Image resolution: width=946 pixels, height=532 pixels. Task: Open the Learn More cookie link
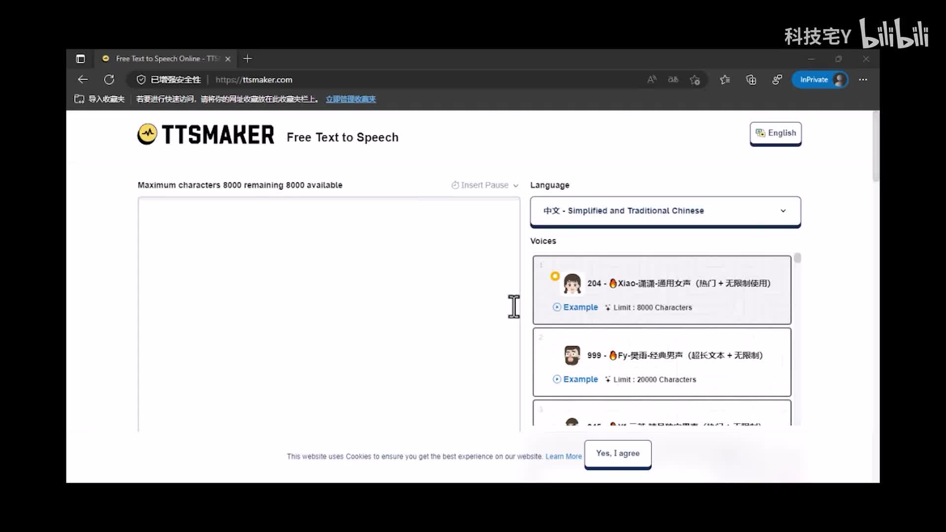(563, 457)
